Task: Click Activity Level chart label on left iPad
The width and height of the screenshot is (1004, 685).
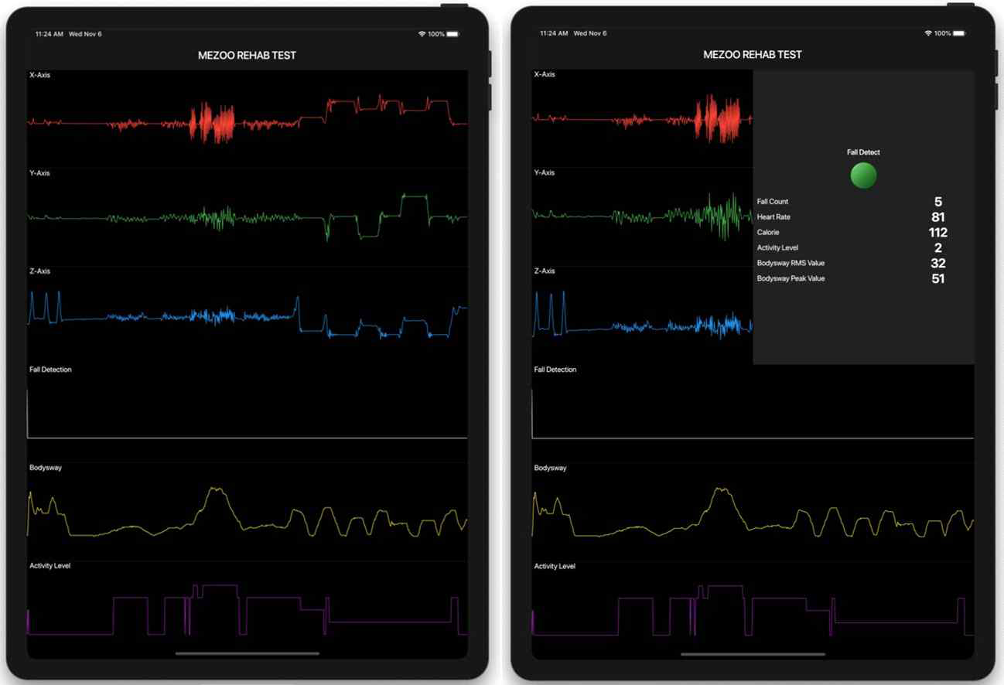Action: (50, 566)
